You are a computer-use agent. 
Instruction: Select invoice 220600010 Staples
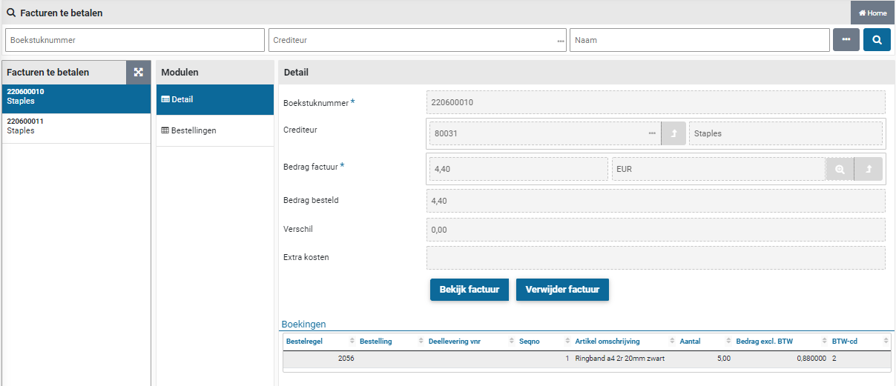[76, 96]
